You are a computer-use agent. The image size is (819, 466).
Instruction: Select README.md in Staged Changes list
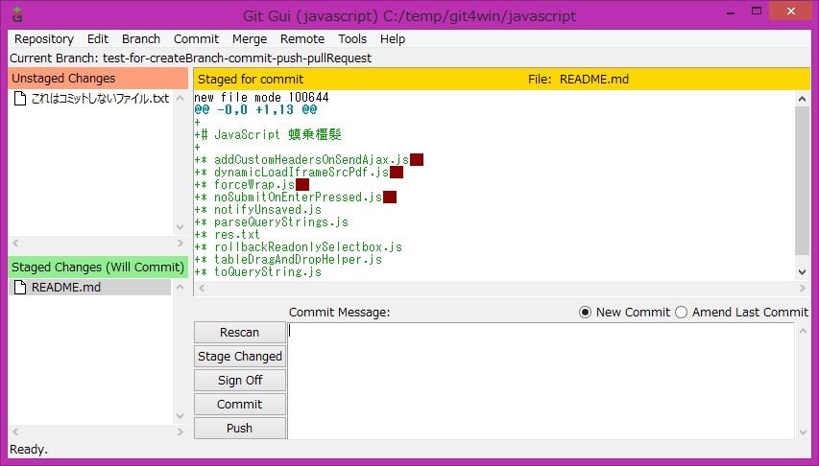pyautogui.click(x=90, y=287)
